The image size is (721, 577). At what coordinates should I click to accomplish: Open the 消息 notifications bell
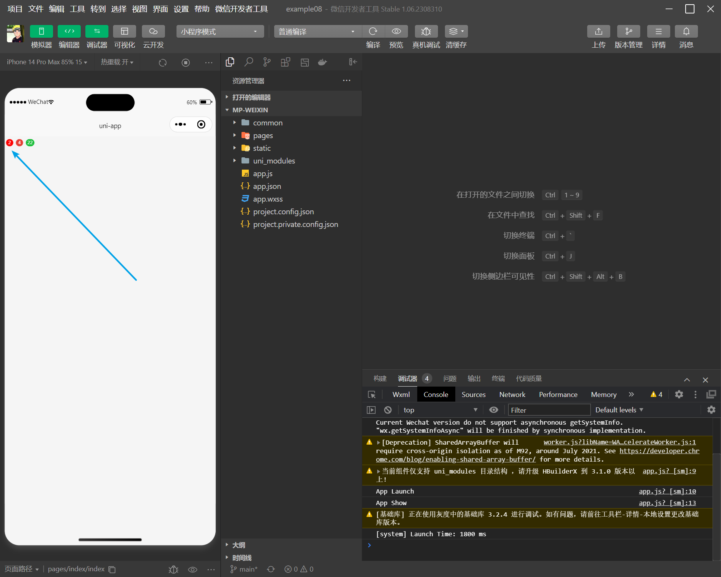(x=686, y=31)
